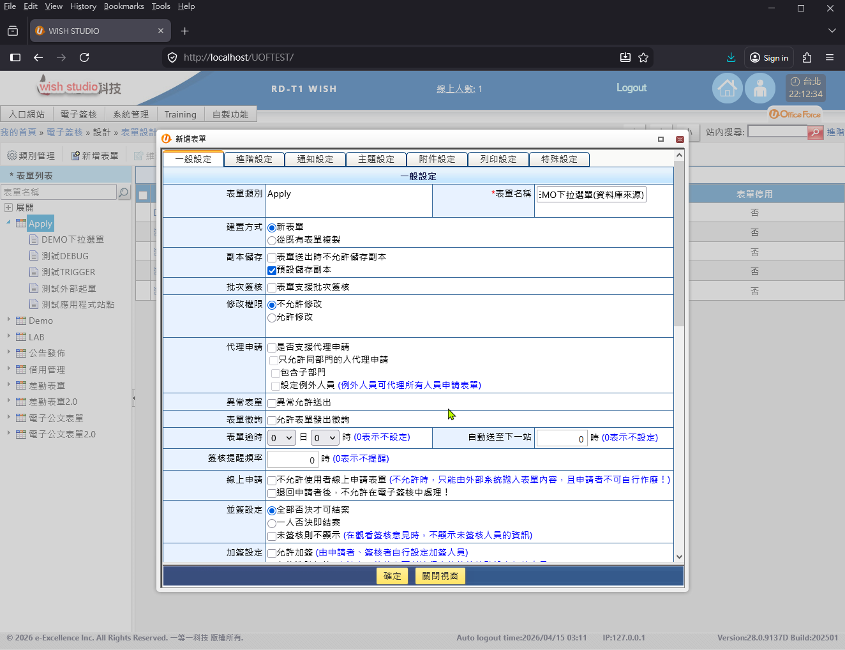Image resolution: width=845 pixels, height=650 pixels.
Task: Enable batch sign-off support checkbox
Action: pyautogui.click(x=272, y=288)
